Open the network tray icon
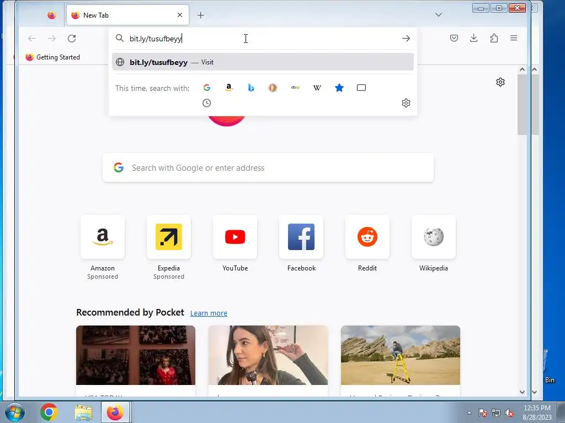This screenshot has width=565, height=423. click(x=496, y=413)
